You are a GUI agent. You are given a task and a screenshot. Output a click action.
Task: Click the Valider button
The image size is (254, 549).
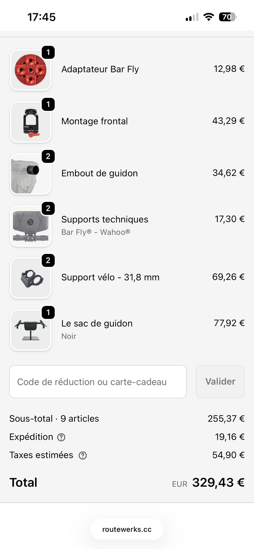pyautogui.click(x=220, y=382)
